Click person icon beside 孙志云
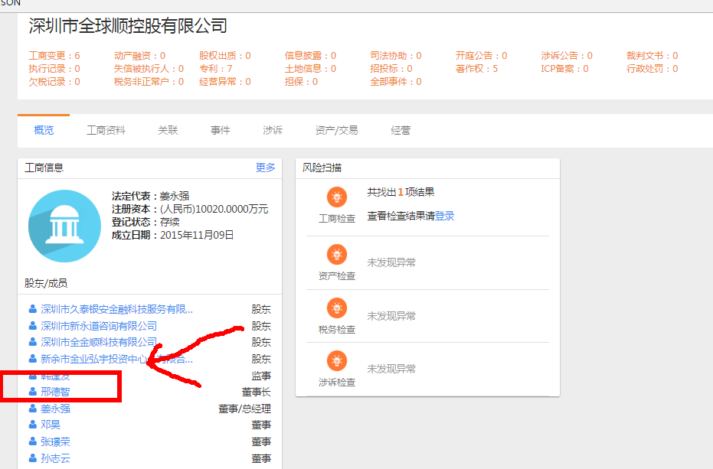Viewport: 713px width, 469px height. (x=33, y=458)
